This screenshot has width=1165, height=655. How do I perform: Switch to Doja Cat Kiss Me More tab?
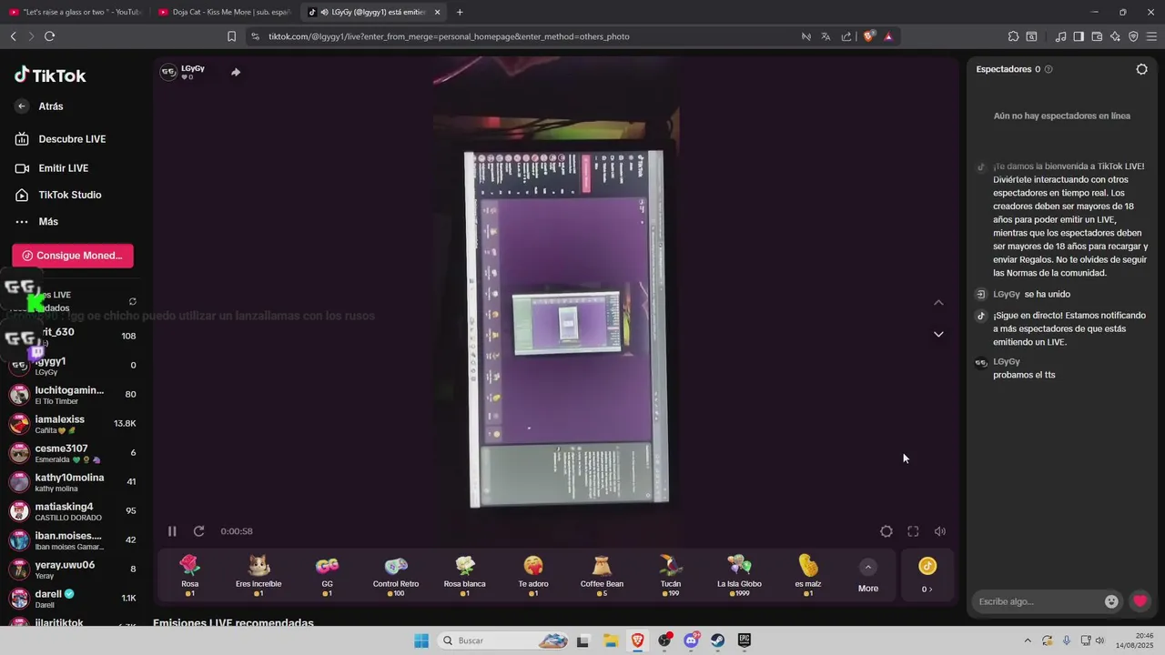225,12
